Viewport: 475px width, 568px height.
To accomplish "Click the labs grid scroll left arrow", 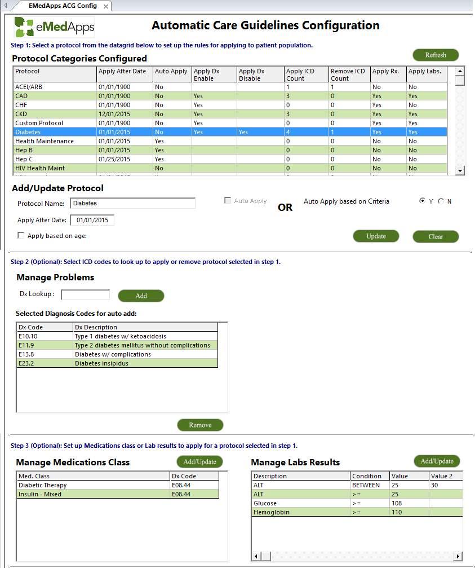I will (x=256, y=556).
